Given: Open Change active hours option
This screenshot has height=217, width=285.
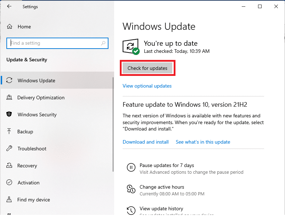Looking at the screenshot, I should click(x=162, y=187).
